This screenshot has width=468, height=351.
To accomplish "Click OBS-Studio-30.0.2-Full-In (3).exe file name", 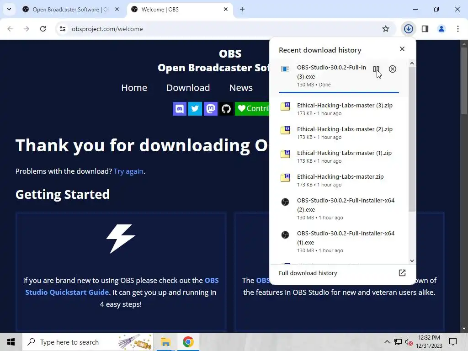I will coord(331,72).
